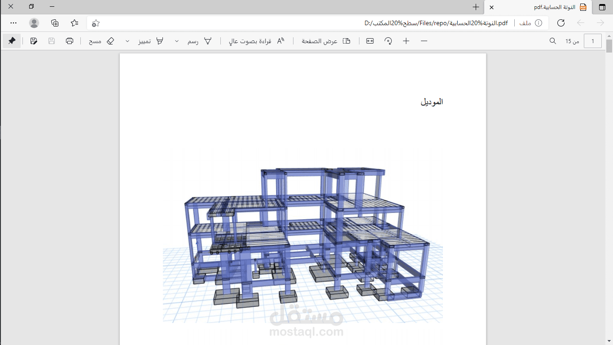
Task: Close the النوتة الحسابية.pdf tab
Action: (x=492, y=7)
